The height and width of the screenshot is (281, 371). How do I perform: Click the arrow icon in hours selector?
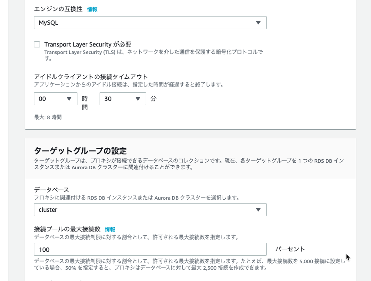pos(69,99)
